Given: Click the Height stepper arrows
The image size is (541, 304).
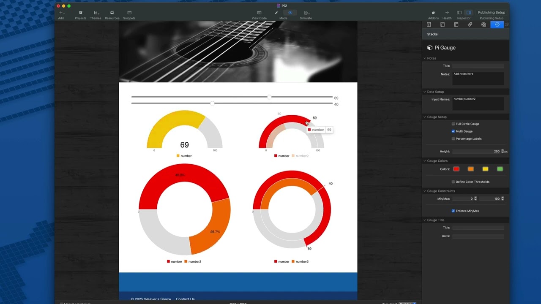Looking at the screenshot, I should click(503, 151).
